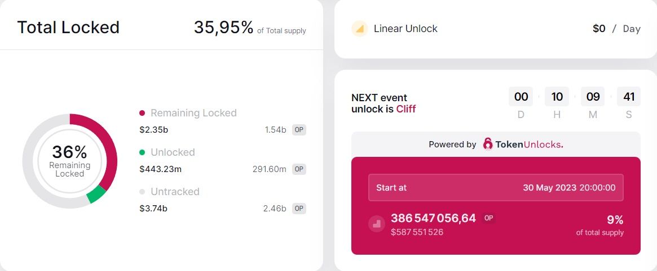Click the red Remaining Locked legend dot
Image resolution: width=657 pixels, height=271 pixels.
tap(142, 113)
